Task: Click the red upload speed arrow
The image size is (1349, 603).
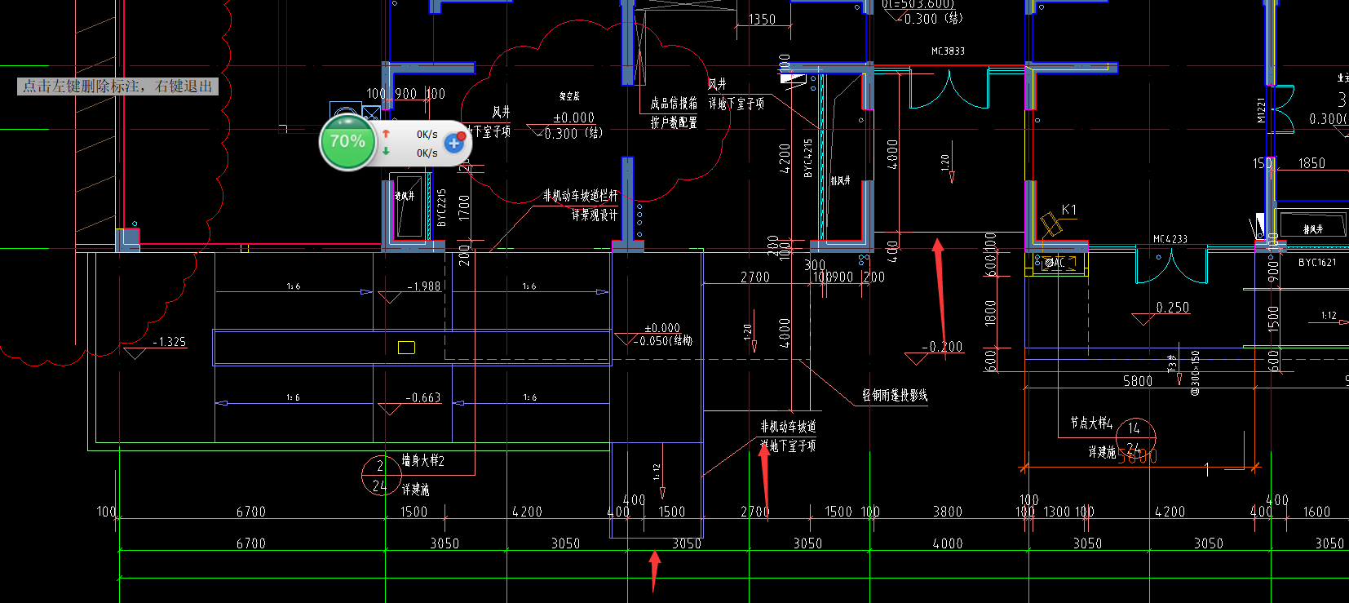Action: (x=386, y=134)
